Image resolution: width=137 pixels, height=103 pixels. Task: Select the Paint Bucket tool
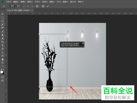(x=2, y=42)
